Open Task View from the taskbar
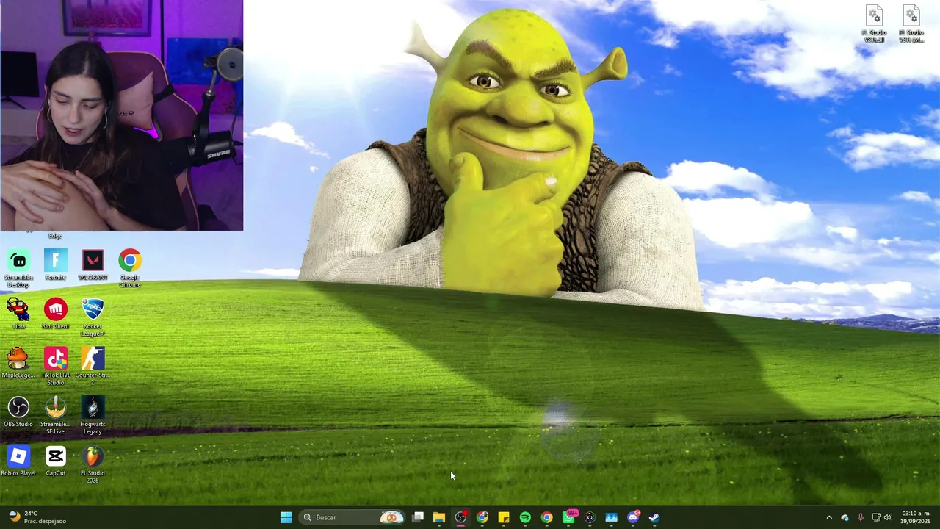 click(417, 517)
